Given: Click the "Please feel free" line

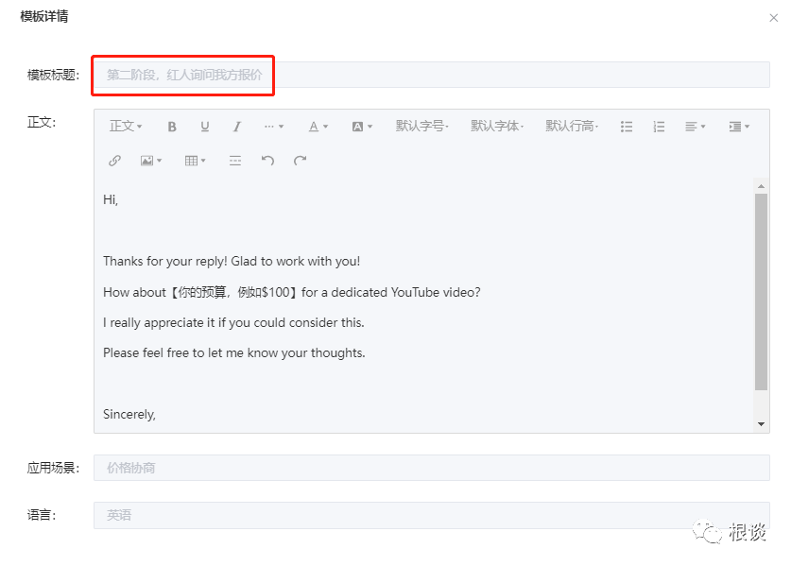Looking at the screenshot, I should pos(234,353).
